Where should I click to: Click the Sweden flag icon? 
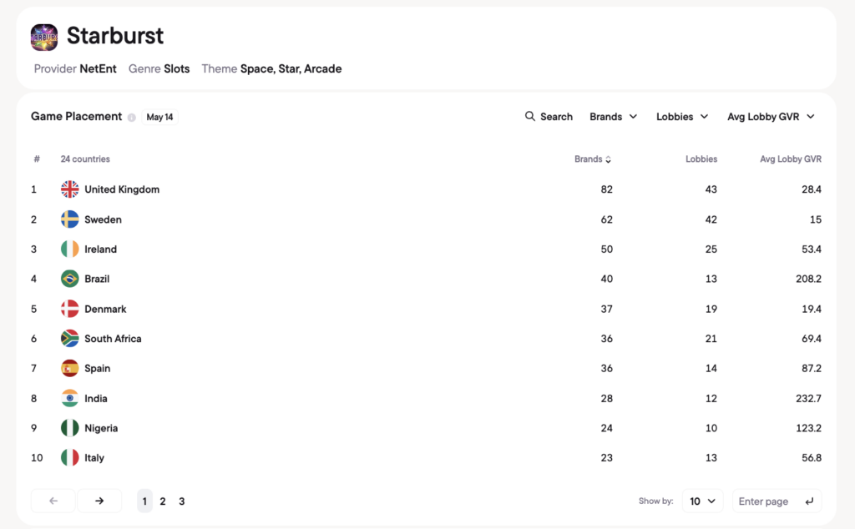[x=70, y=219]
